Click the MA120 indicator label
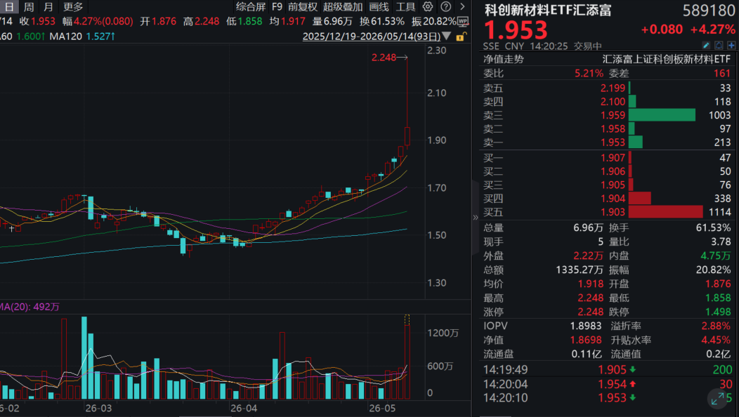This screenshot has height=417, width=739. click(65, 37)
